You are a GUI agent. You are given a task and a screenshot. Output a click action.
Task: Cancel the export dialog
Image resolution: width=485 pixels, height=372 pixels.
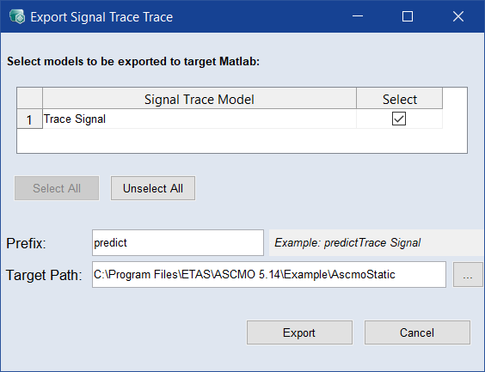(417, 332)
